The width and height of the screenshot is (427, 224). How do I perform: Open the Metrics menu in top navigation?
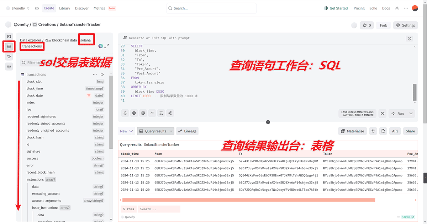click(x=99, y=8)
